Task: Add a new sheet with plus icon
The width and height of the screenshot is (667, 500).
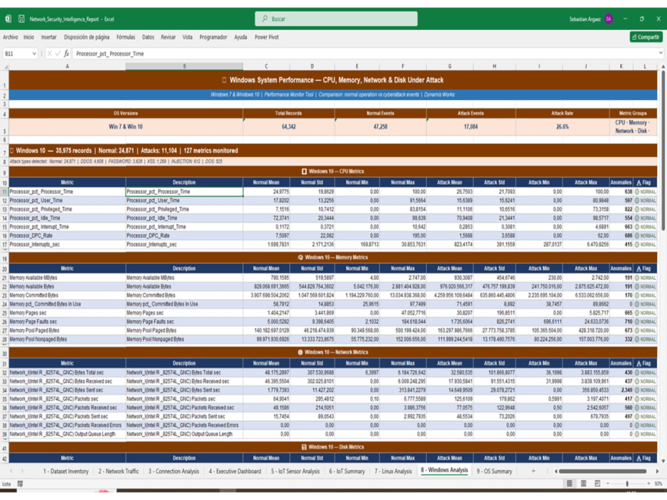Action: (533, 471)
